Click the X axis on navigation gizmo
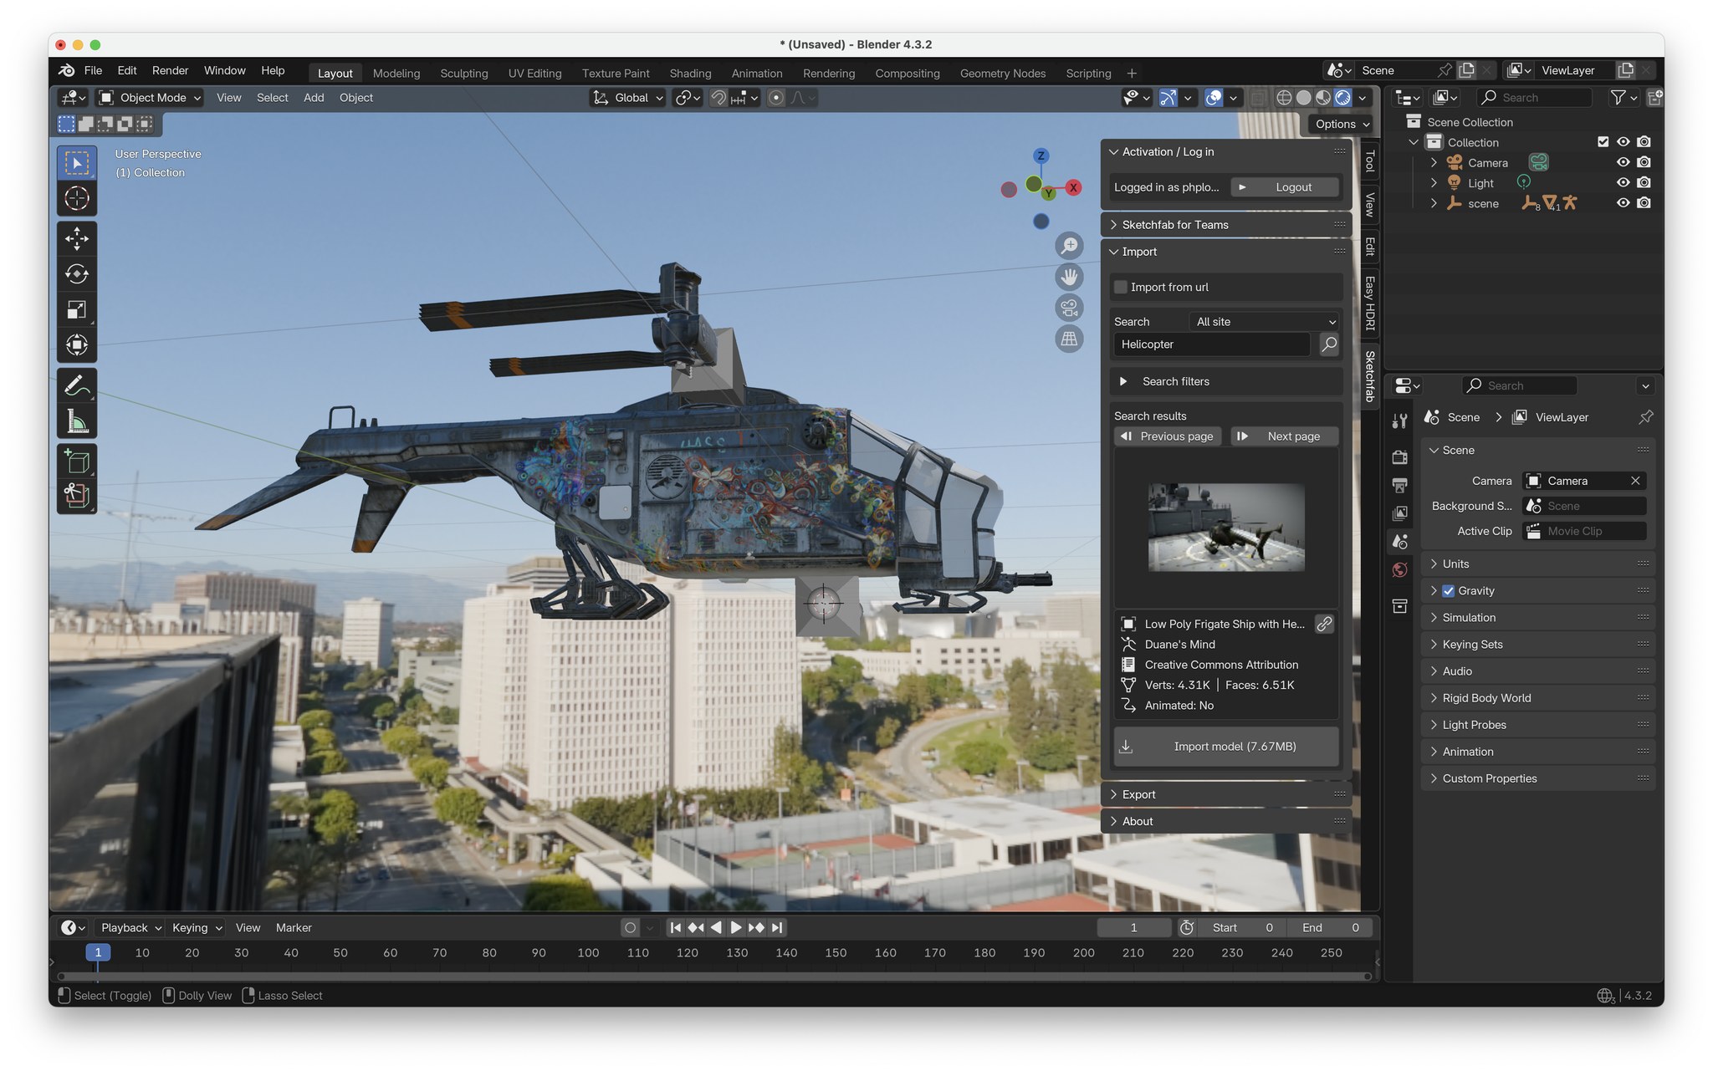 click(1073, 187)
